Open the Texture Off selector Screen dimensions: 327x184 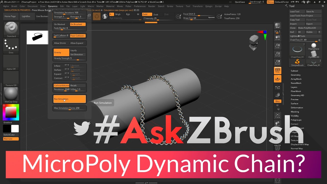click(11, 79)
